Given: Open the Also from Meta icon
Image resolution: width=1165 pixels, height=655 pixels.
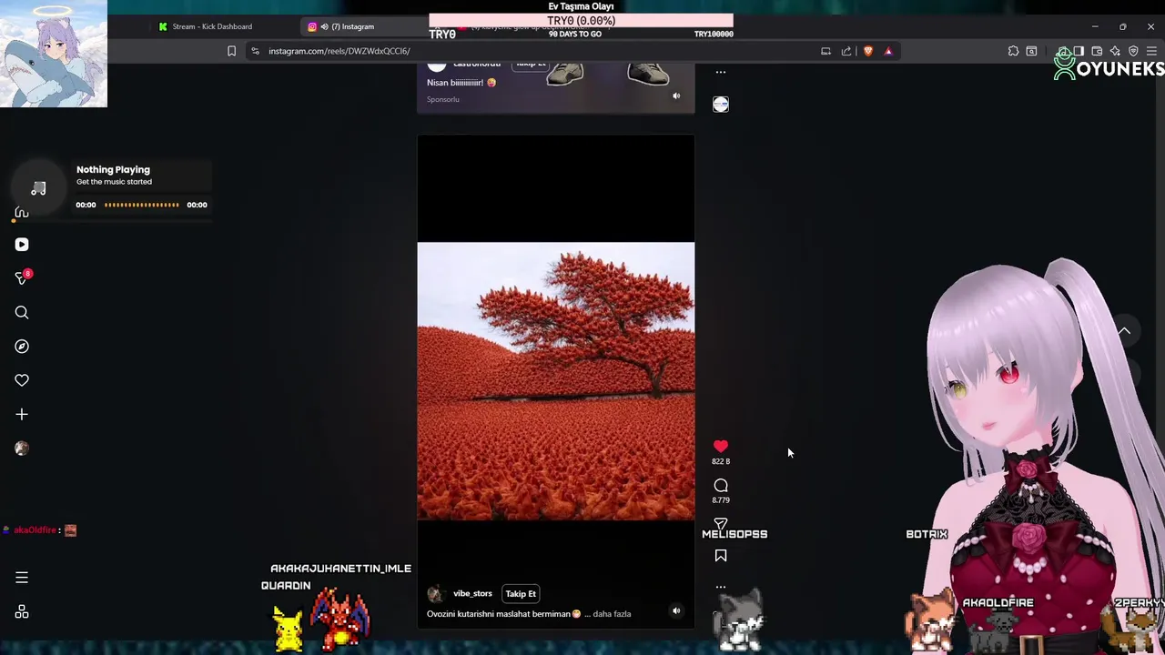Looking at the screenshot, I should coord(22,612).
